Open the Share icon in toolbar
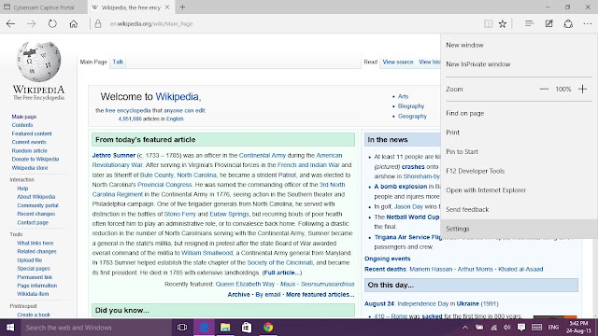The height and width of the screenshot is (336, 598). [568, 23]
